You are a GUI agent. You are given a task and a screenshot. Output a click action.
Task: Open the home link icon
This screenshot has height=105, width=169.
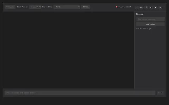(x=137, y=8)
